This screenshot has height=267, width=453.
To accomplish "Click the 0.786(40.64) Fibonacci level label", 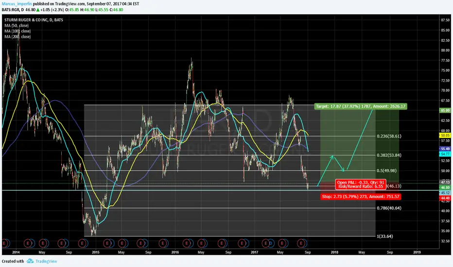I will tap(389, 208).
